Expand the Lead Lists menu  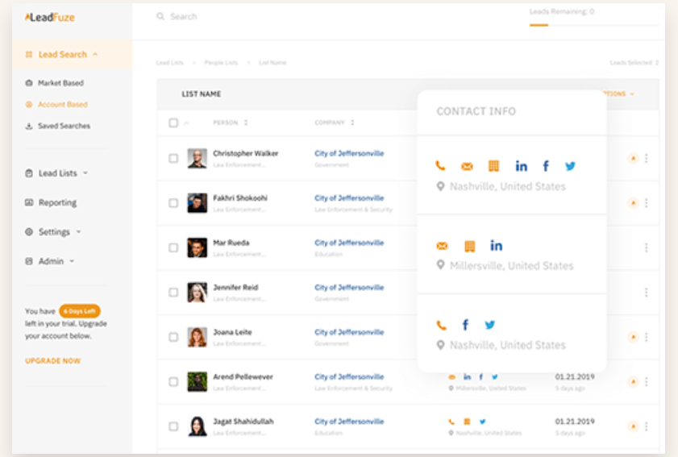pyautogui.click(x=57, y=173)
